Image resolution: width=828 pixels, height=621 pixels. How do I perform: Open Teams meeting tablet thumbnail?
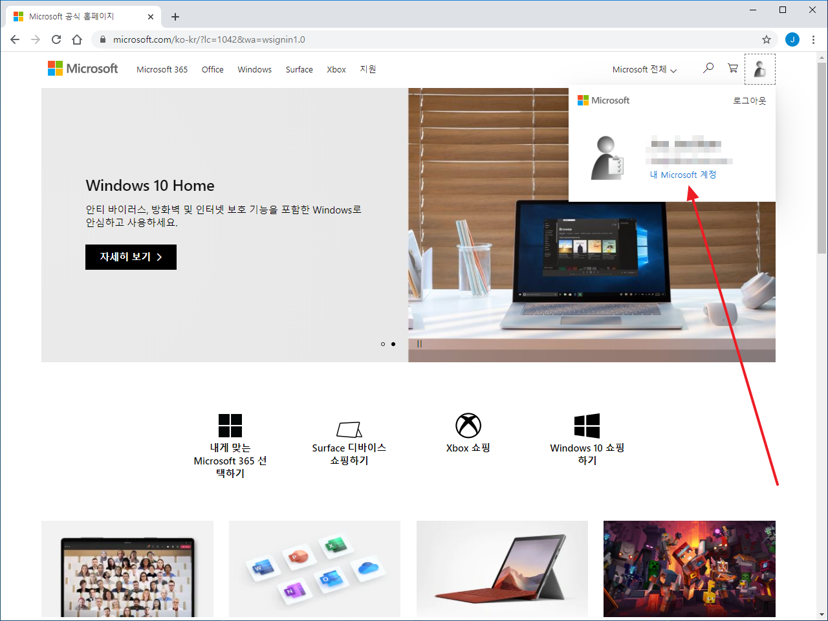[127, 569]
